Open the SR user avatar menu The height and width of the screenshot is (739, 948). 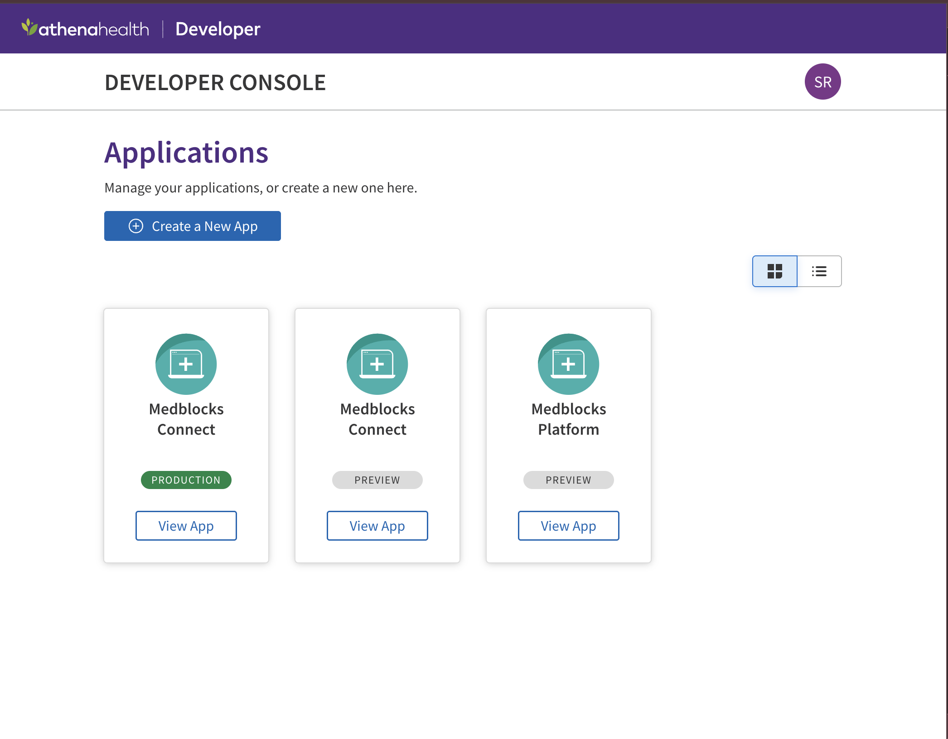(x=822, y=82)
